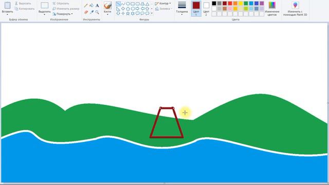Viewport: 329px width, 185px height.
Task: Expand the full shapes gallery list
Action: 152,13
